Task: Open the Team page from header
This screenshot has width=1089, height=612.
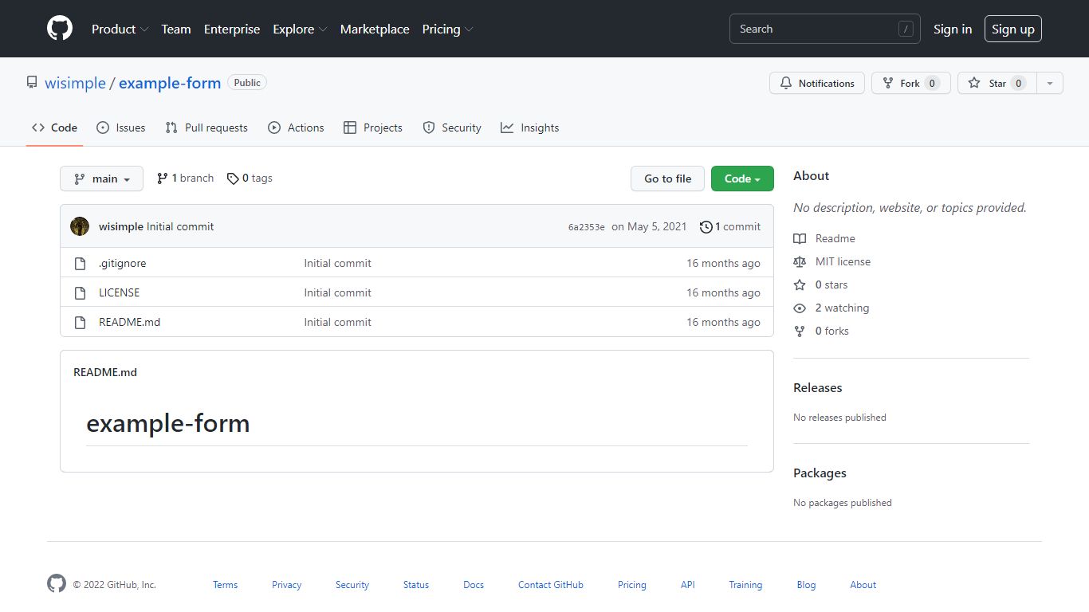Action: tap(176, 29)
